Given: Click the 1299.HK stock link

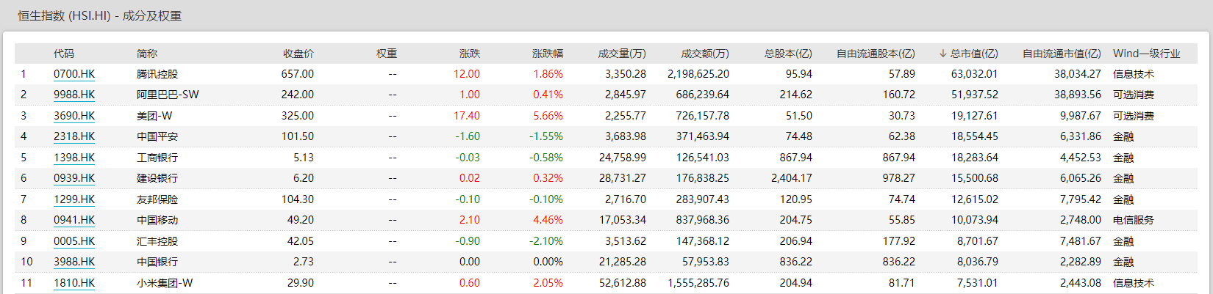Looking at the screenshot, I should pyautogui.click(x=74, y=199).
